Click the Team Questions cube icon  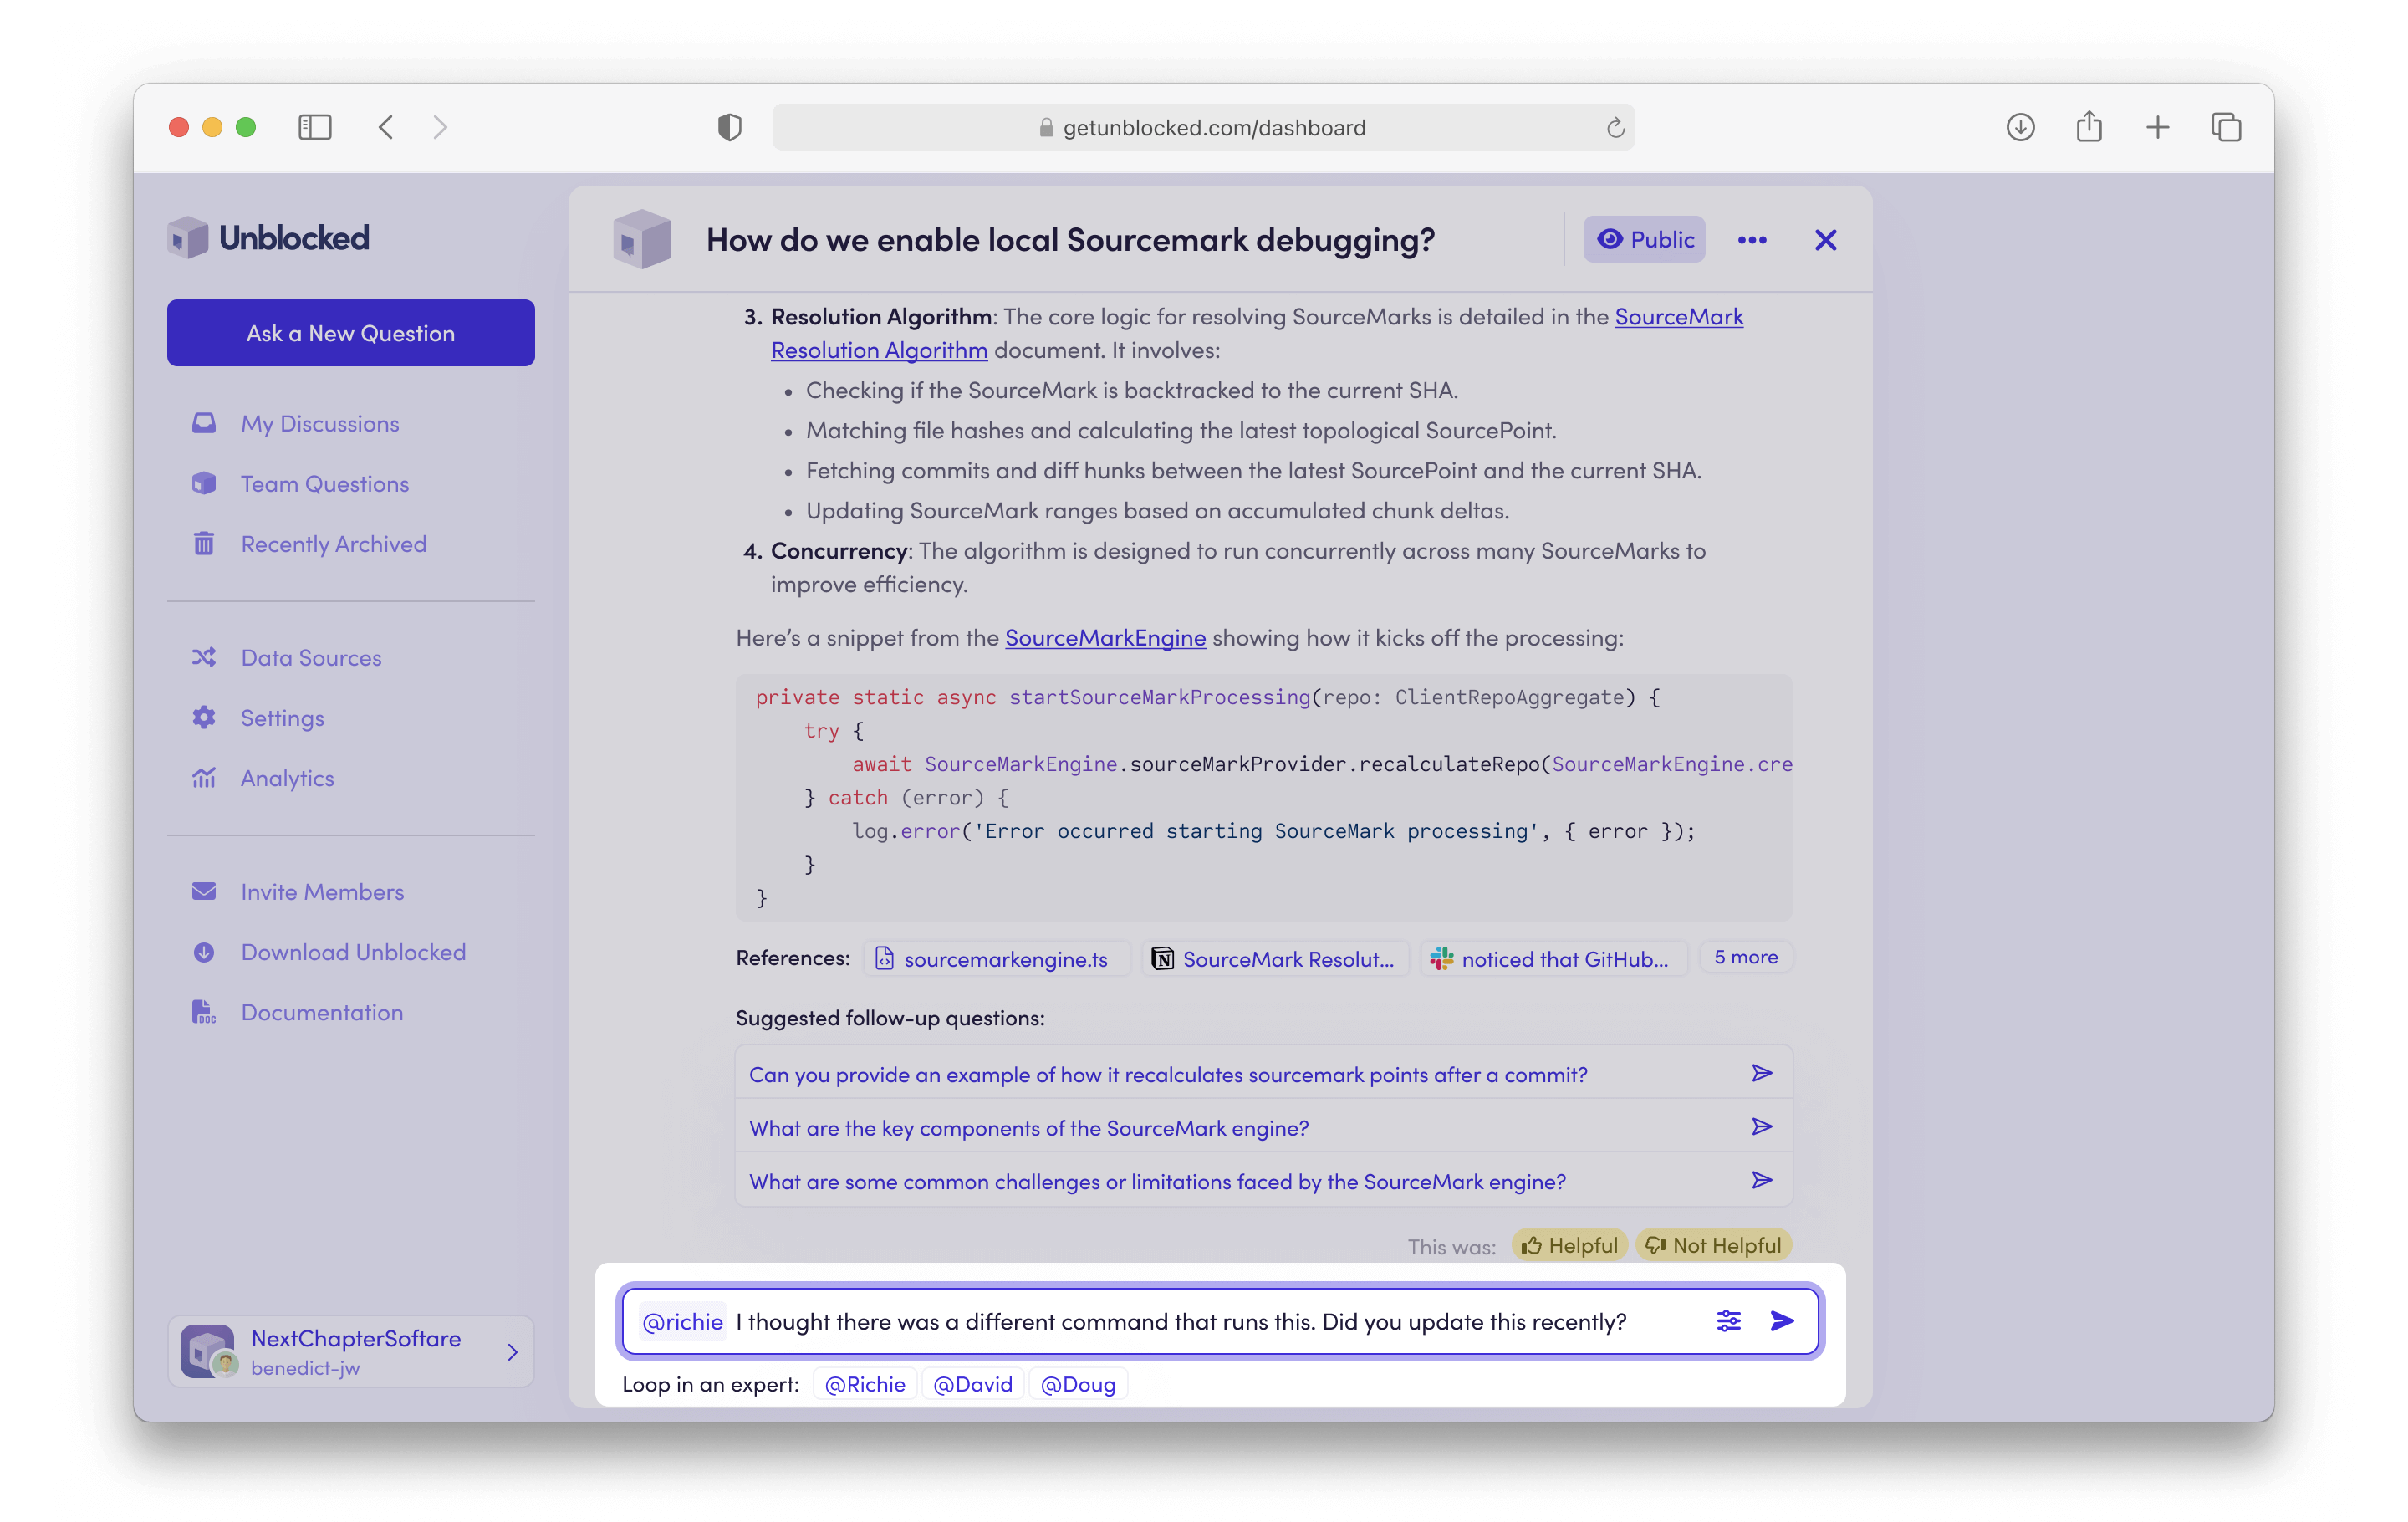click(204, 483)
